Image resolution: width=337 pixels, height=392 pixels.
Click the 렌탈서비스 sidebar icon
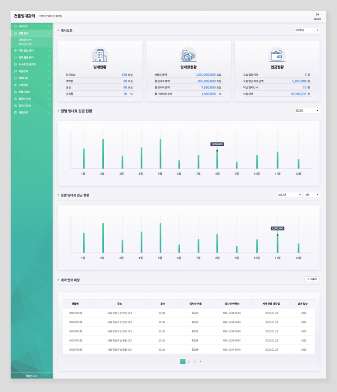pyautogui.click(x=16, y=92)
